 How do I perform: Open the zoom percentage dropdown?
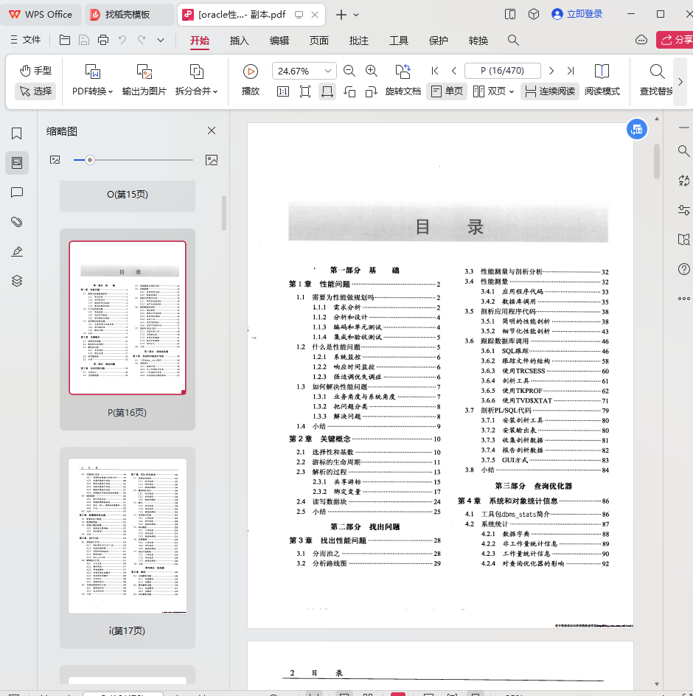click(x=326, y=72)
